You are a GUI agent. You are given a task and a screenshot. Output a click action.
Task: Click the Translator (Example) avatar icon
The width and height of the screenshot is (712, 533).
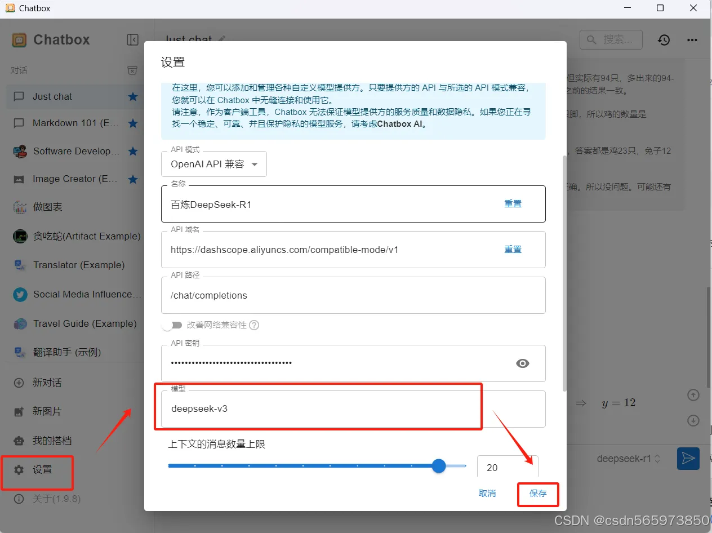[x=20, y=265]
